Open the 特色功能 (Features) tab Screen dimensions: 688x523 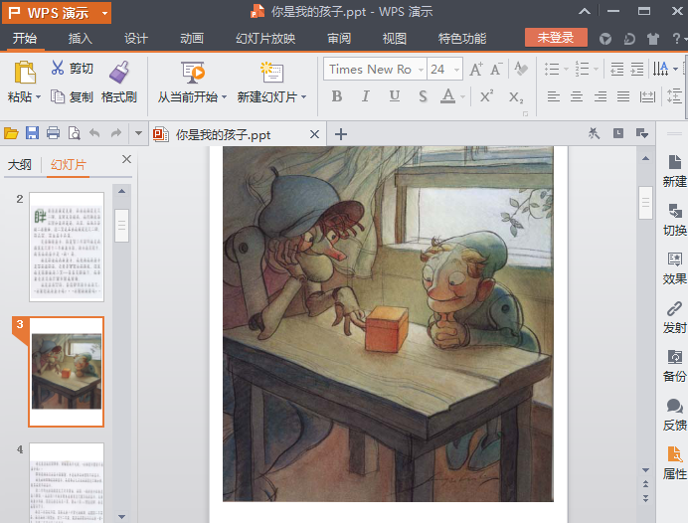point(462,39)
